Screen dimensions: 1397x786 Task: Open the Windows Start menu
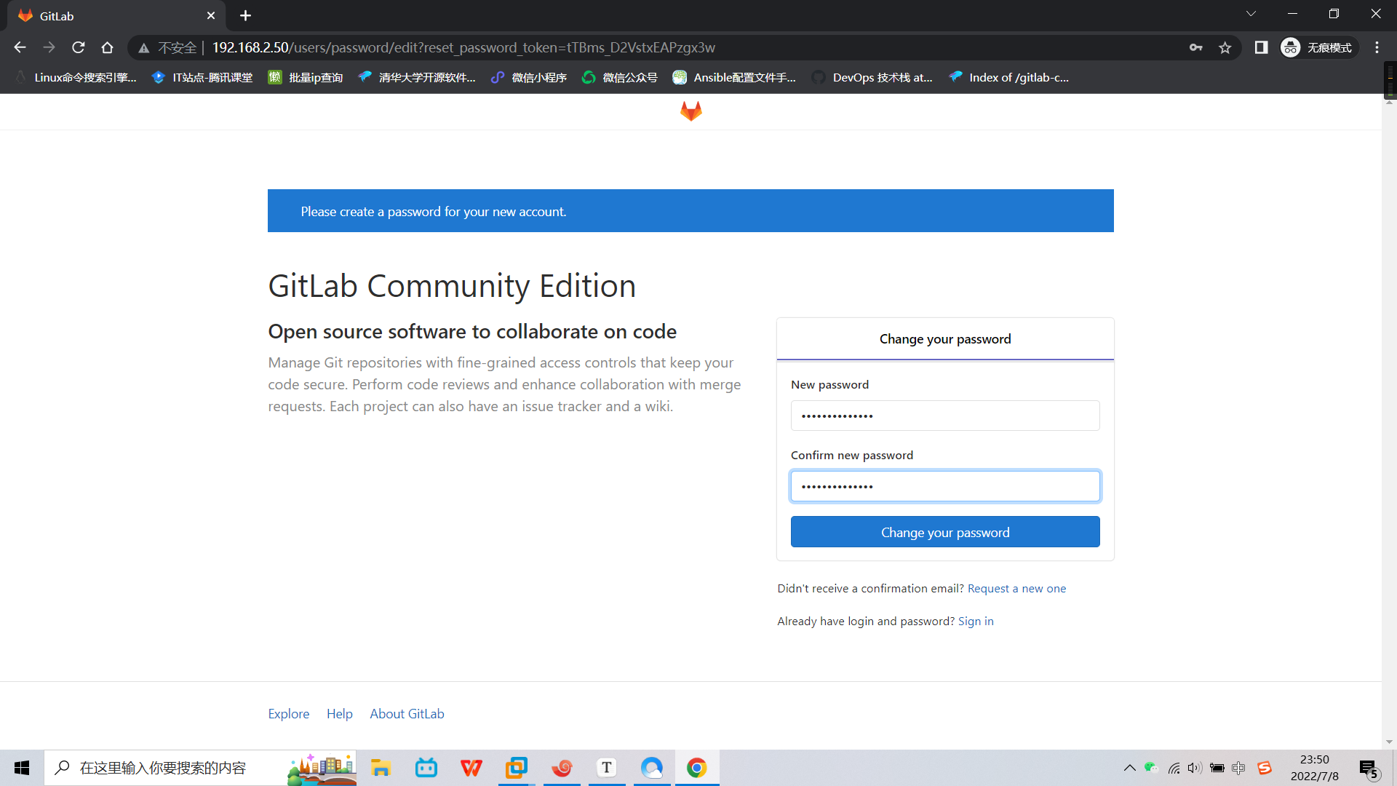[22, 768]
